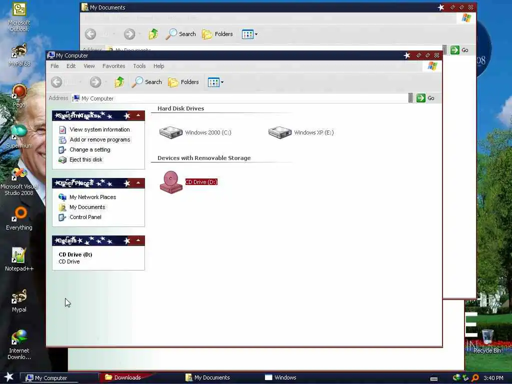Open Microsoft Visual Studio 2008 shortcut

coord(19,181)
